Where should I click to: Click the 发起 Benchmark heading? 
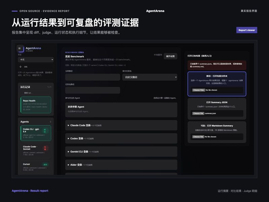pos(74,56)
